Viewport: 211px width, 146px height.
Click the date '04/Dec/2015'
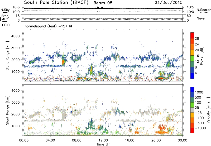169,3
